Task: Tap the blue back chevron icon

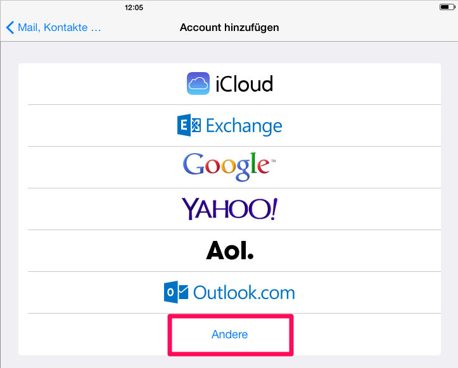Action: 10,27
